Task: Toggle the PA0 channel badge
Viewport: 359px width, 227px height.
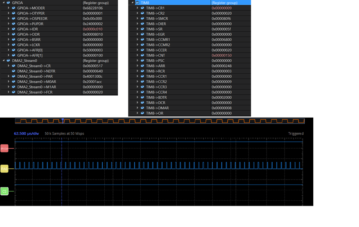Action: point(4,168)
